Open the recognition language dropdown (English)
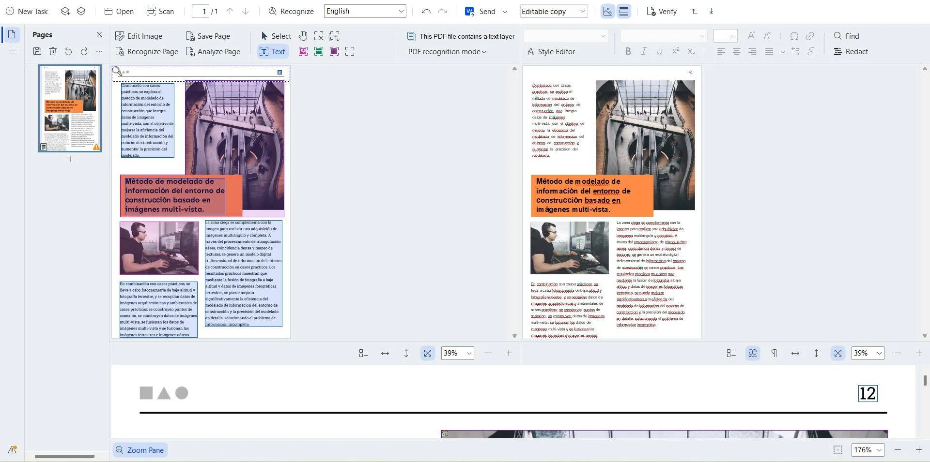This screenshot has height=462, width=930. (x=365, y=11)
